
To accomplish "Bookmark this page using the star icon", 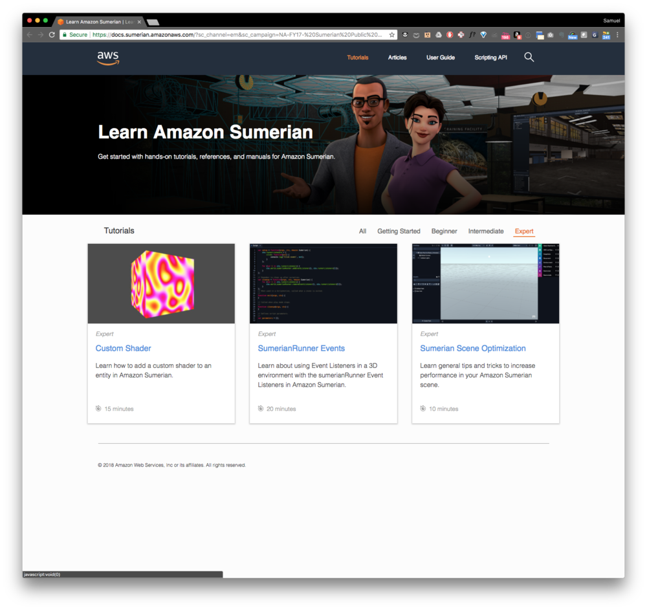I will click(392, 35).
